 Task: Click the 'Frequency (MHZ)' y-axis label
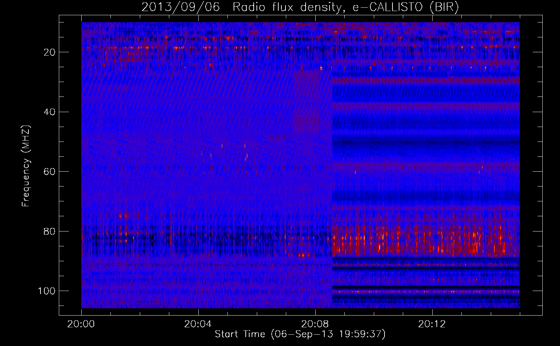26,166
